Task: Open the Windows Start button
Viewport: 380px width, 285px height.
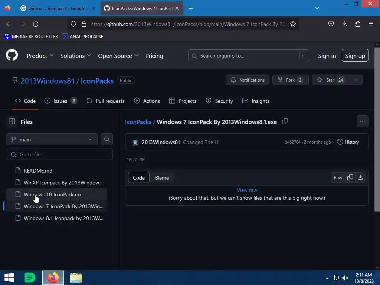Action: (9, 278)
